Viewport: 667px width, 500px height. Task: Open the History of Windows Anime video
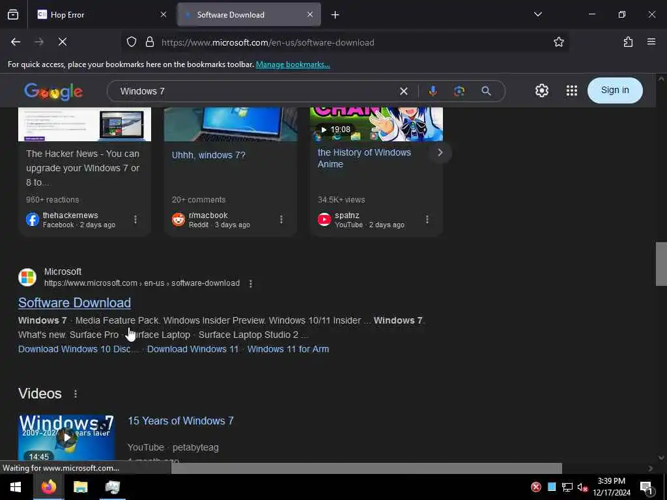pos(364,158)
